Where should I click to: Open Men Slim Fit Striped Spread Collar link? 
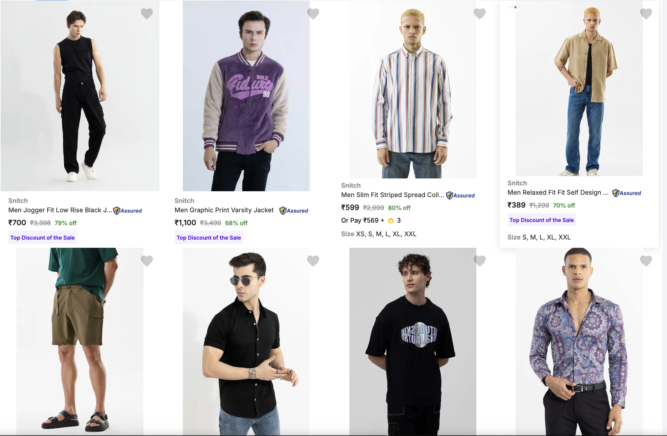392,195
